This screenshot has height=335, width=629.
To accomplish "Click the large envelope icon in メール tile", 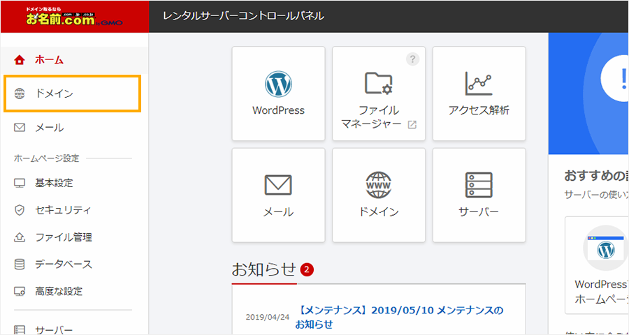I will pos(278,185).
